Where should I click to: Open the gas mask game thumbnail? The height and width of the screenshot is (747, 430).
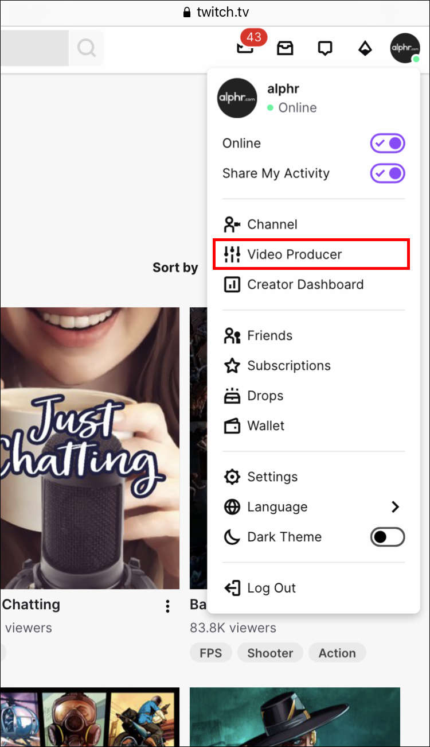click(x=90, y=717)
